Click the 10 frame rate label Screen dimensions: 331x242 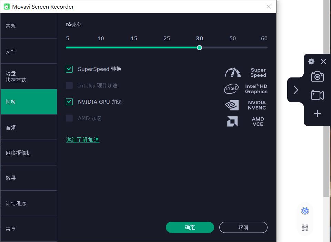tap(101, 38)
